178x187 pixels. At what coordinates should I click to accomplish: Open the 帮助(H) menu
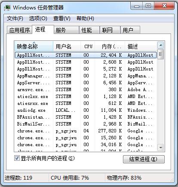point(85,18)
